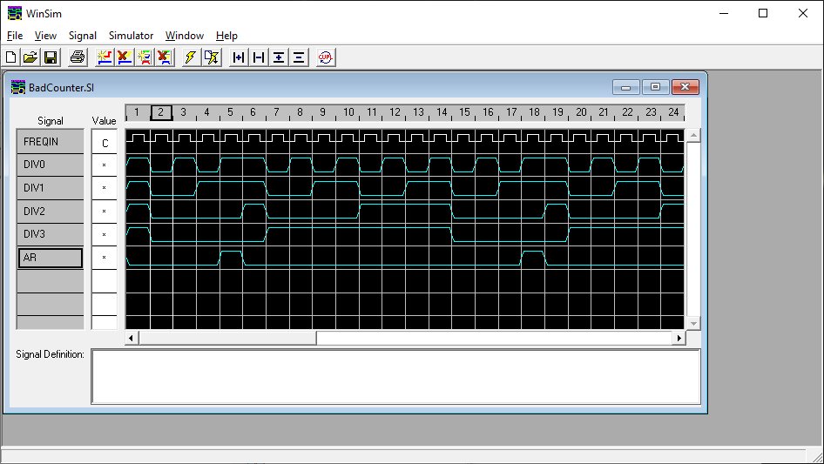
Task: Click timeline column marker 18
Action: pos(534,112)
